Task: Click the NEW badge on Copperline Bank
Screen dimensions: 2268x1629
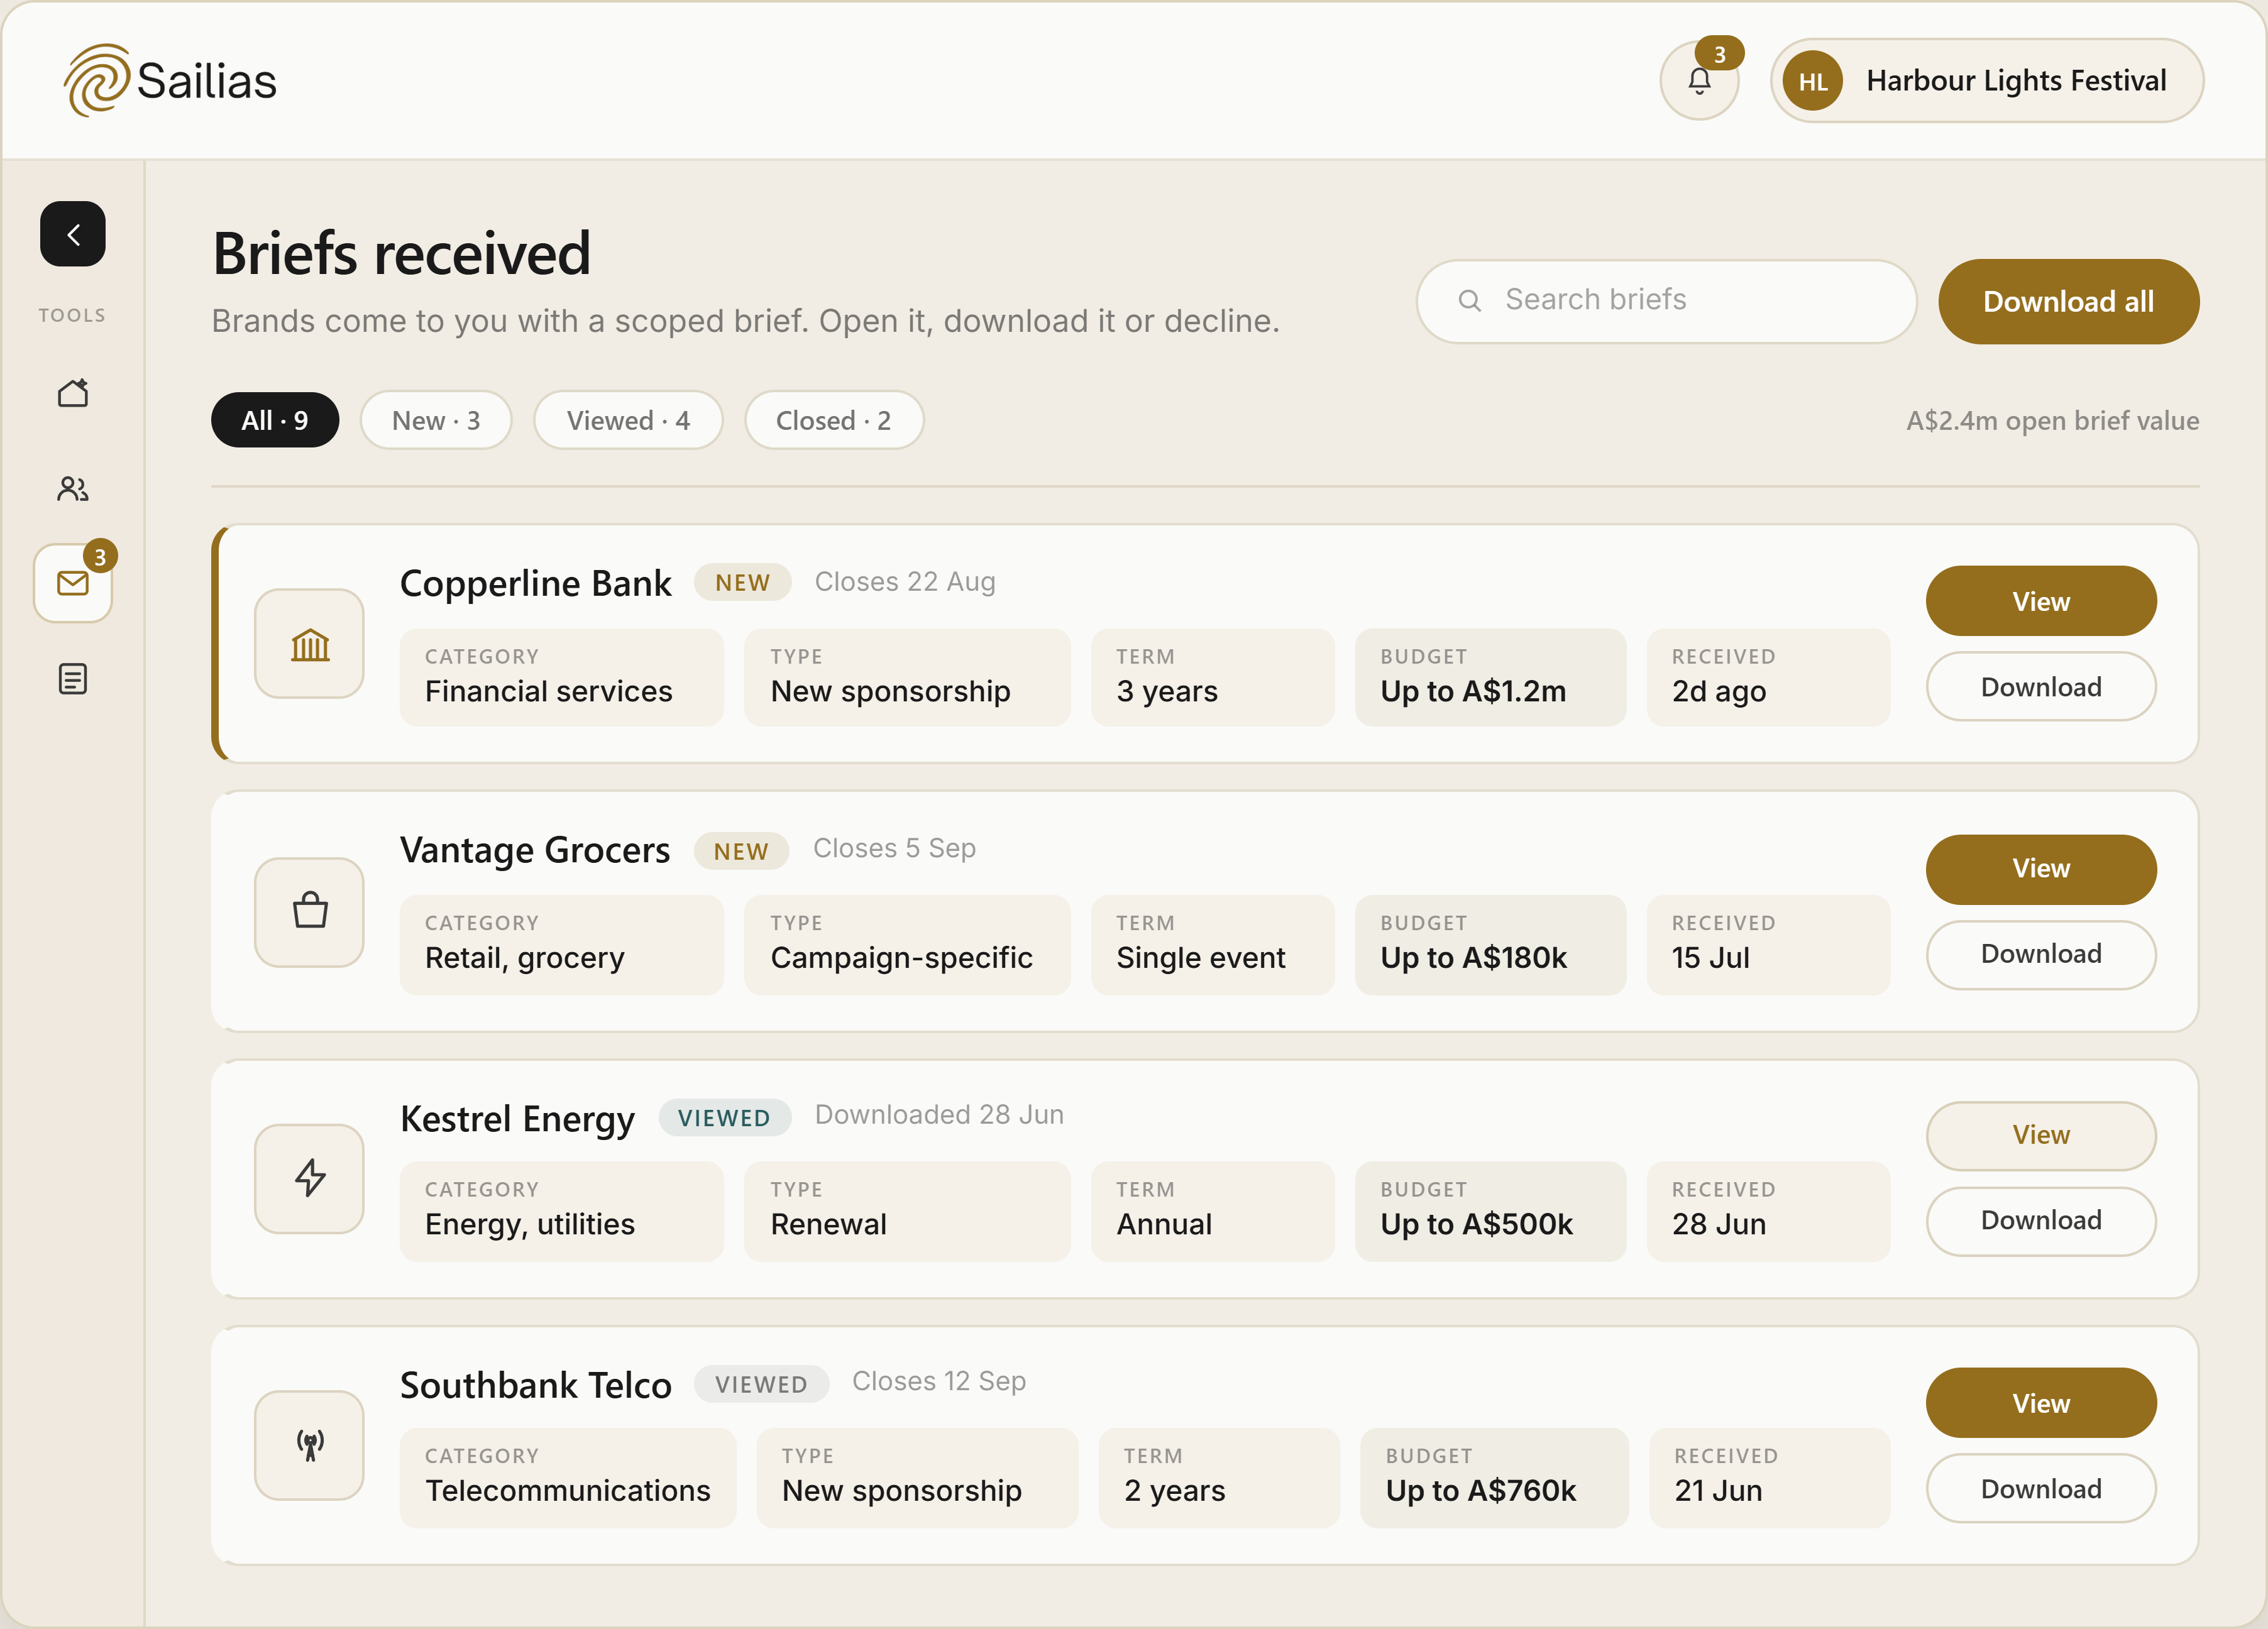Action: pos(743,583)
